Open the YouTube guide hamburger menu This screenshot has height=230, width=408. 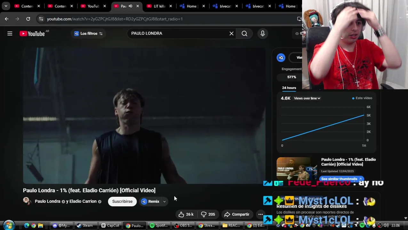(x=10, y=34)
